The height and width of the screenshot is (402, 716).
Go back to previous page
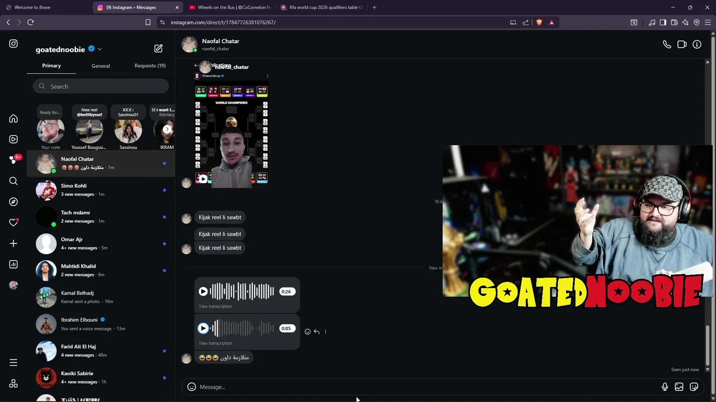tap(8, 22)
